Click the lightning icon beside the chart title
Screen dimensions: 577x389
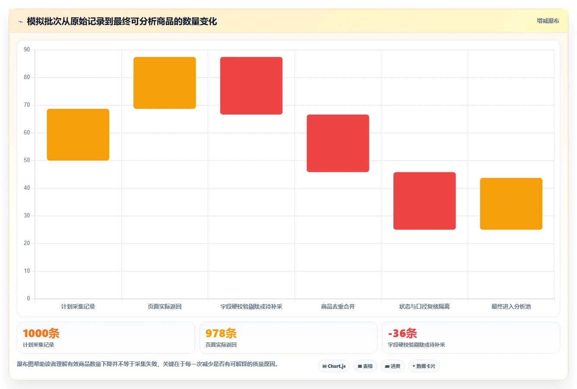20,22
